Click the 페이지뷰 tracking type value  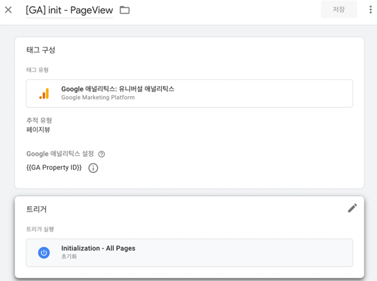coord(38,130)
